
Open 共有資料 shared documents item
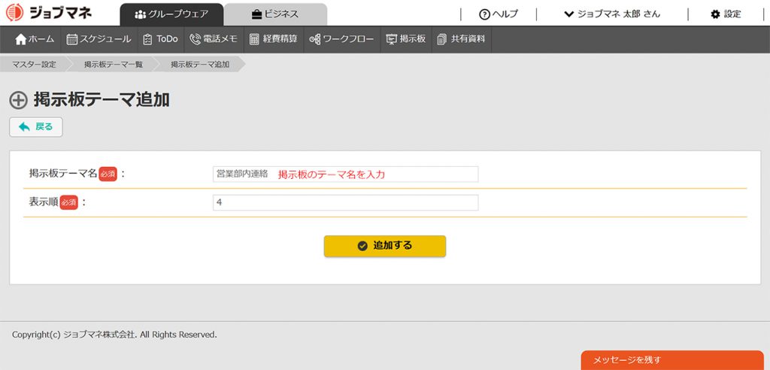pos(461,39)
